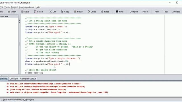
Task: Click the horizontal divider grip above the tabs
Action: [91, 75]
